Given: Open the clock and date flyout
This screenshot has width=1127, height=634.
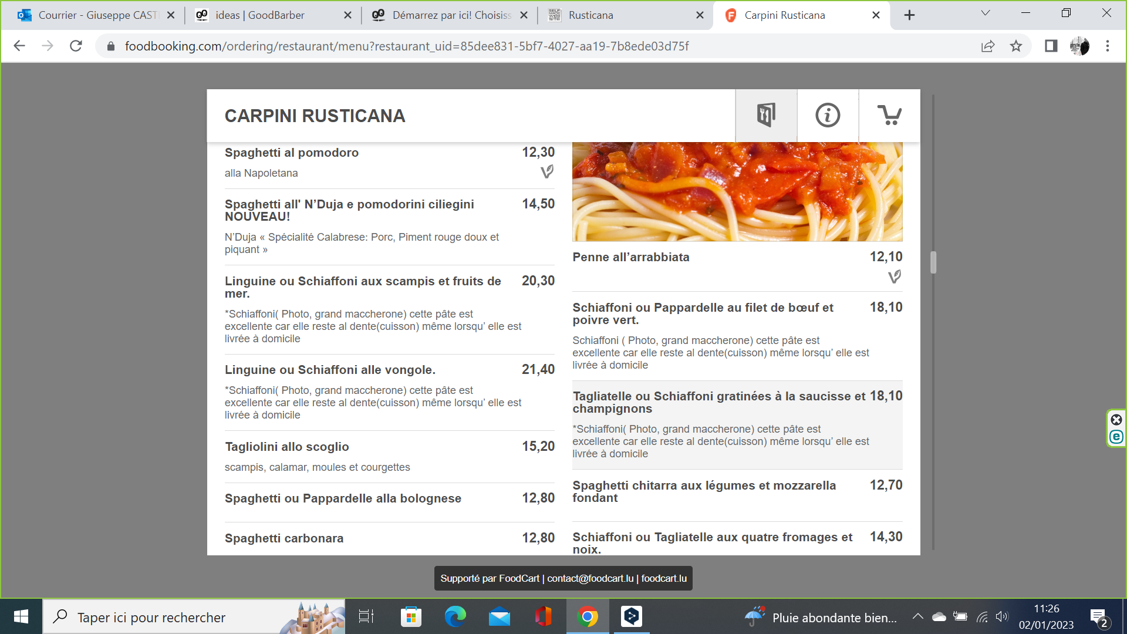Looking at the screenshot, I should [x=1046, y=617].
